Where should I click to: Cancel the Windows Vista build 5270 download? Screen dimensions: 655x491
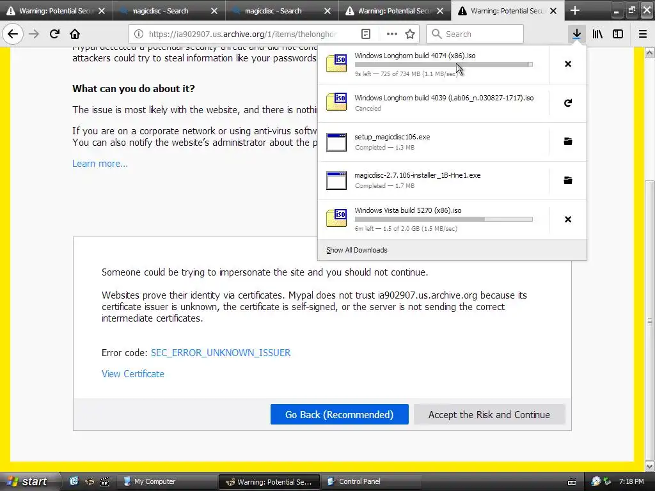pyautogui.click(x=568, y=219)
